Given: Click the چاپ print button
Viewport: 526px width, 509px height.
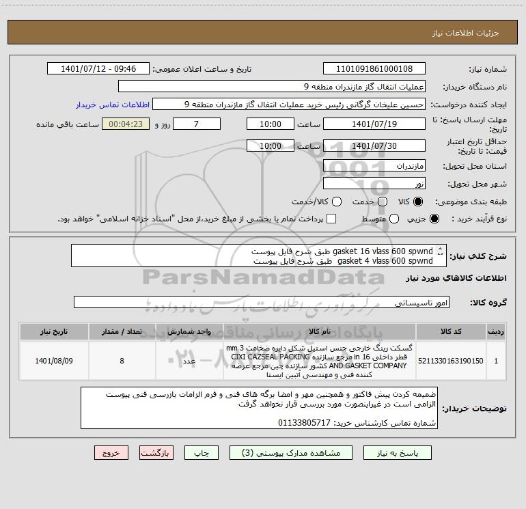Looking at the screenshot, I should pyautogui.click(x=202, y=453).
